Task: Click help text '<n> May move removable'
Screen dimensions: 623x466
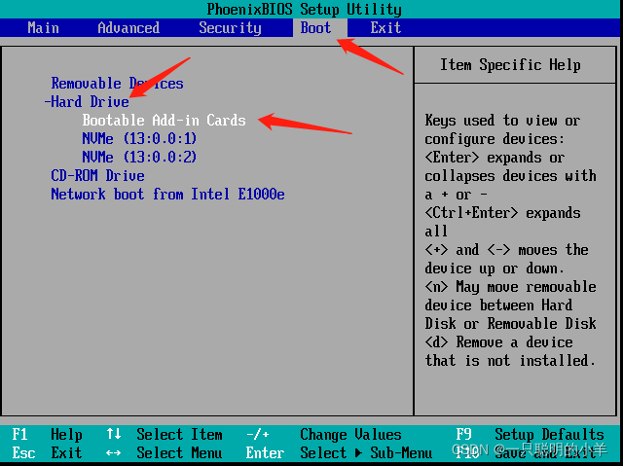Action: [x=510, y=287]
